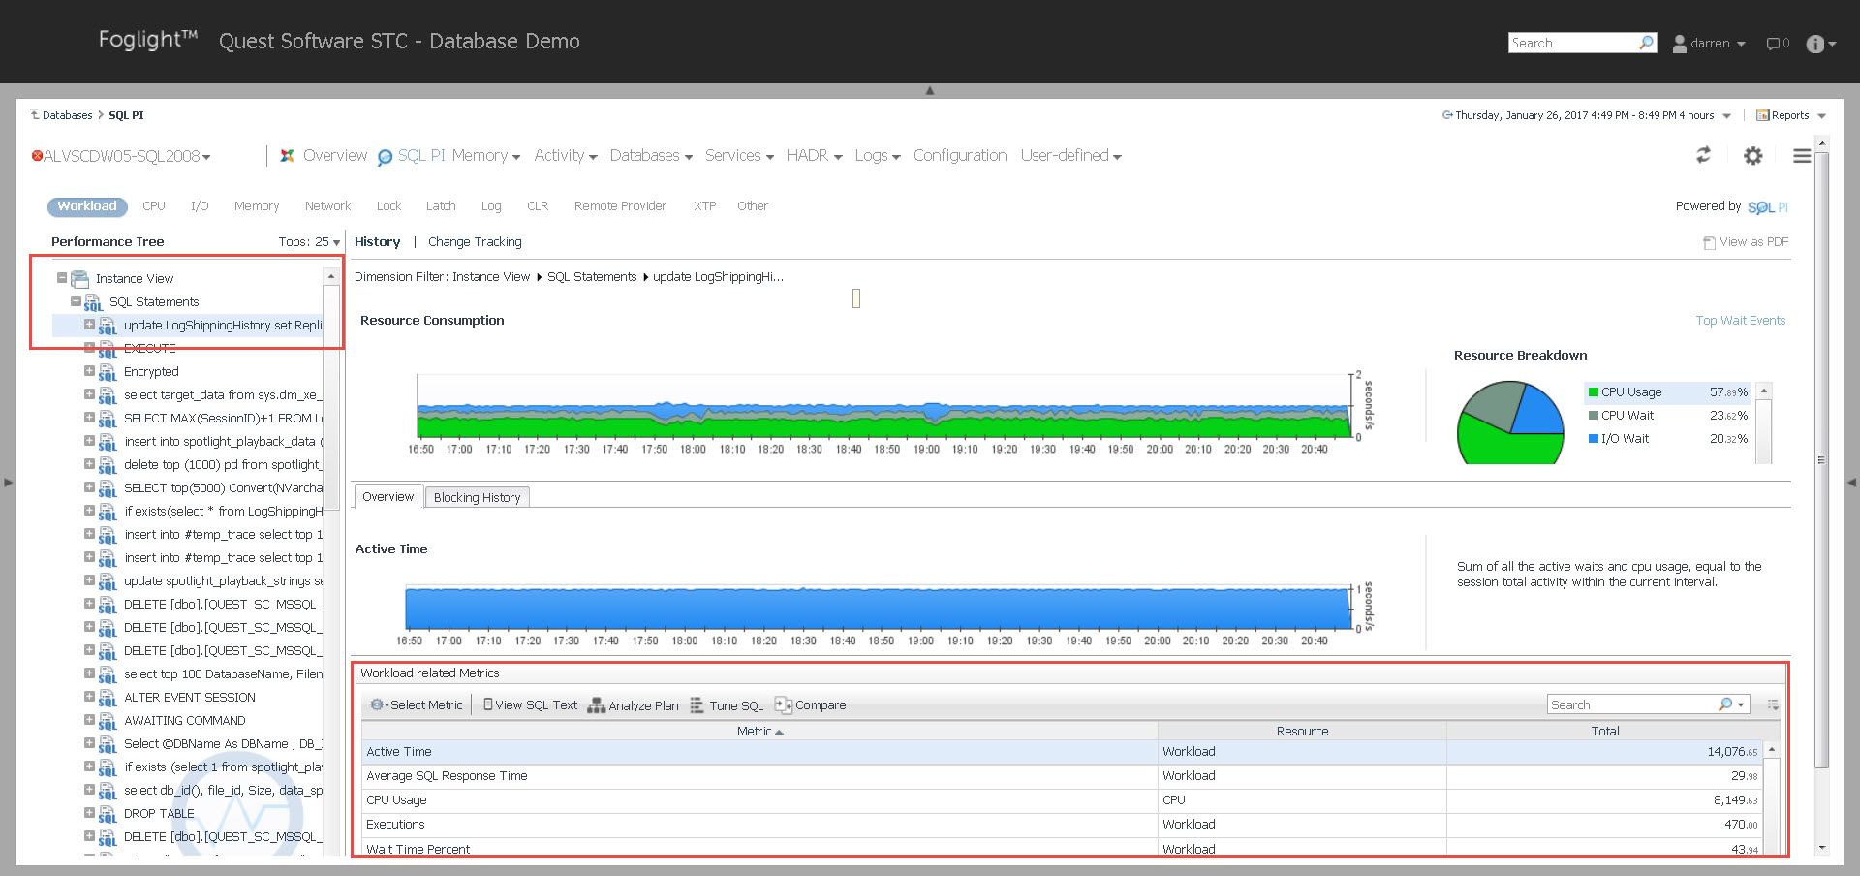Click the SQL Statements node icon
This screenshot has width=1860, height=876.
click(x=94, y=303)
